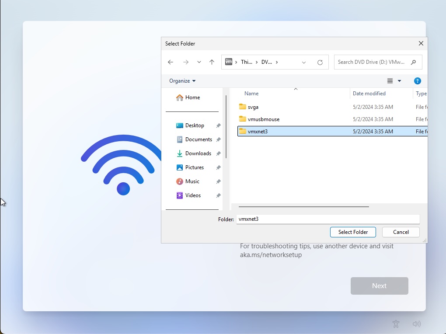
Task: Select the 'Thi...' breadcrumb segment
Action: pyautogui.click(x=246, y=62)
